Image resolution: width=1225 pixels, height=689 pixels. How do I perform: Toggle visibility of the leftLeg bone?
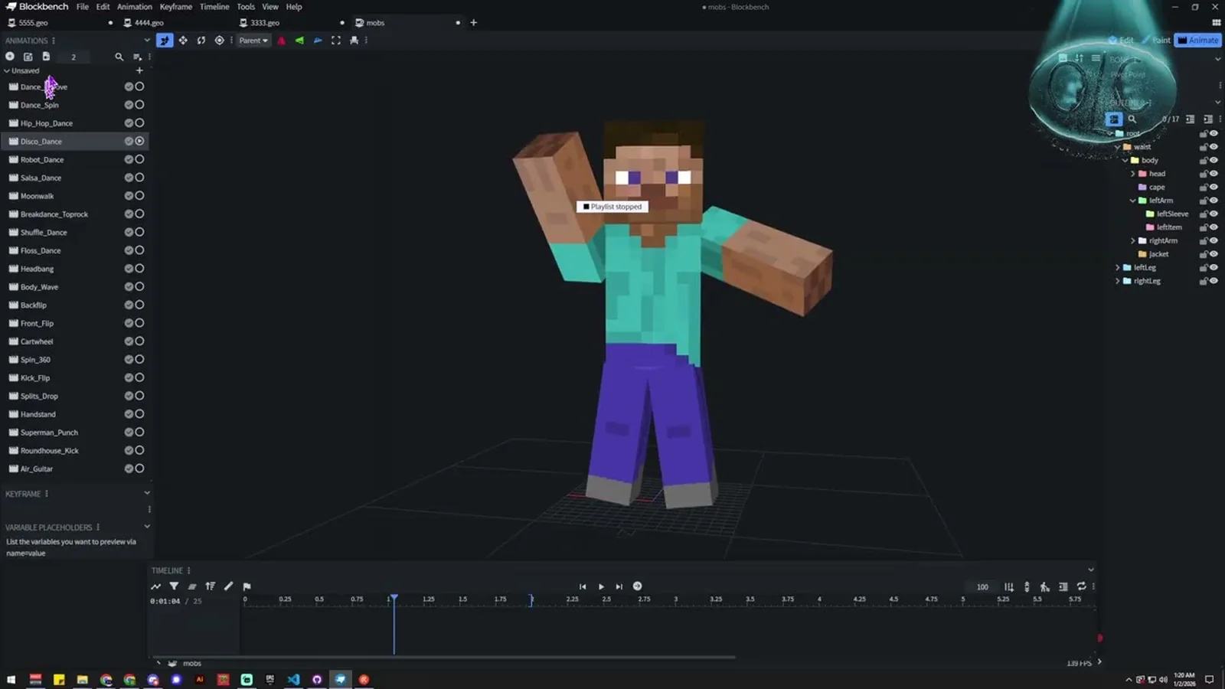pyautogui.click(x=1214, y=267)
